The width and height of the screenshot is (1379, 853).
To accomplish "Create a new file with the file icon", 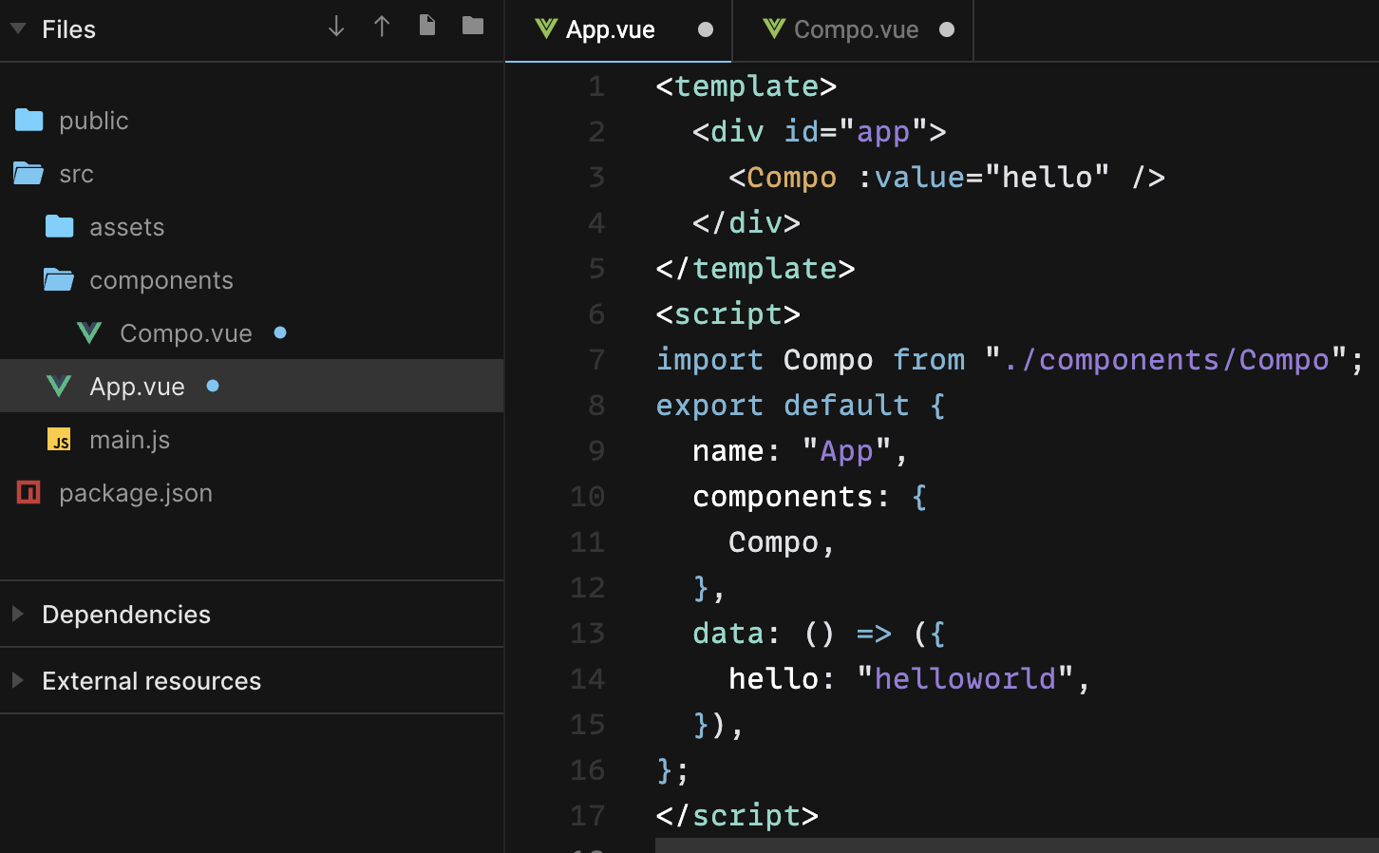I will pyautogui.click(x=427, y=26).
